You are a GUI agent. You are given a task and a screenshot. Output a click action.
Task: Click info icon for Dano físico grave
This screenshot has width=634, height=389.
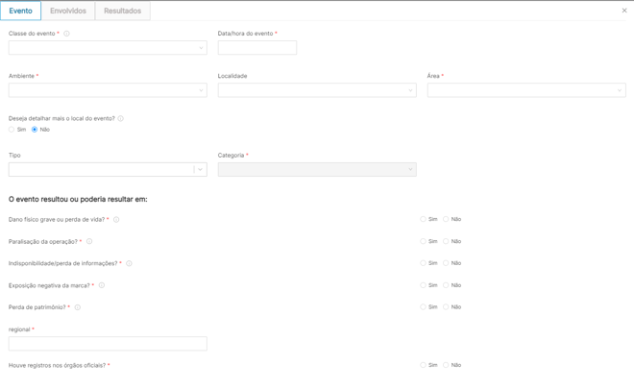[x=116, y=220]
